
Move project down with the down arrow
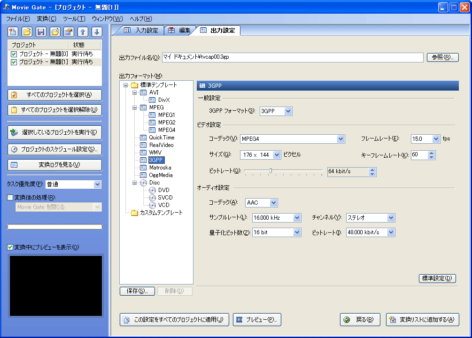(97, 32)
